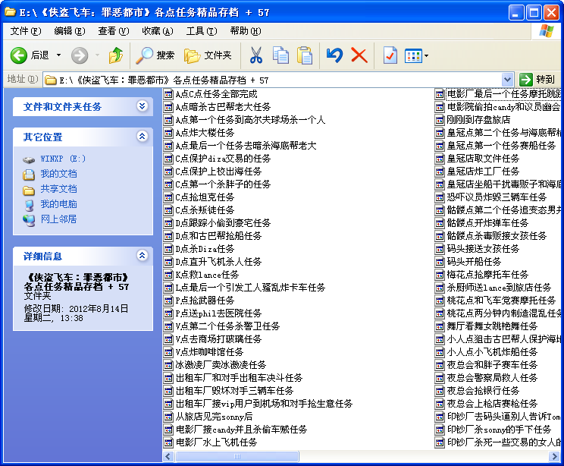Click the Cut scissors icon
The image size is (564, 466).
coord(255,55)
